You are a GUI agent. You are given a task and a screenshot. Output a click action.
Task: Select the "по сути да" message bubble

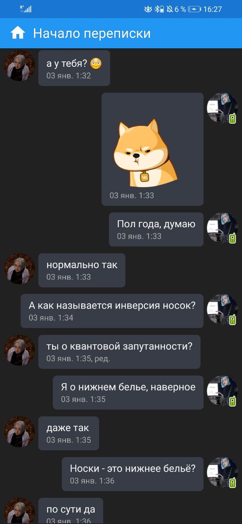(x=71, y=511)
